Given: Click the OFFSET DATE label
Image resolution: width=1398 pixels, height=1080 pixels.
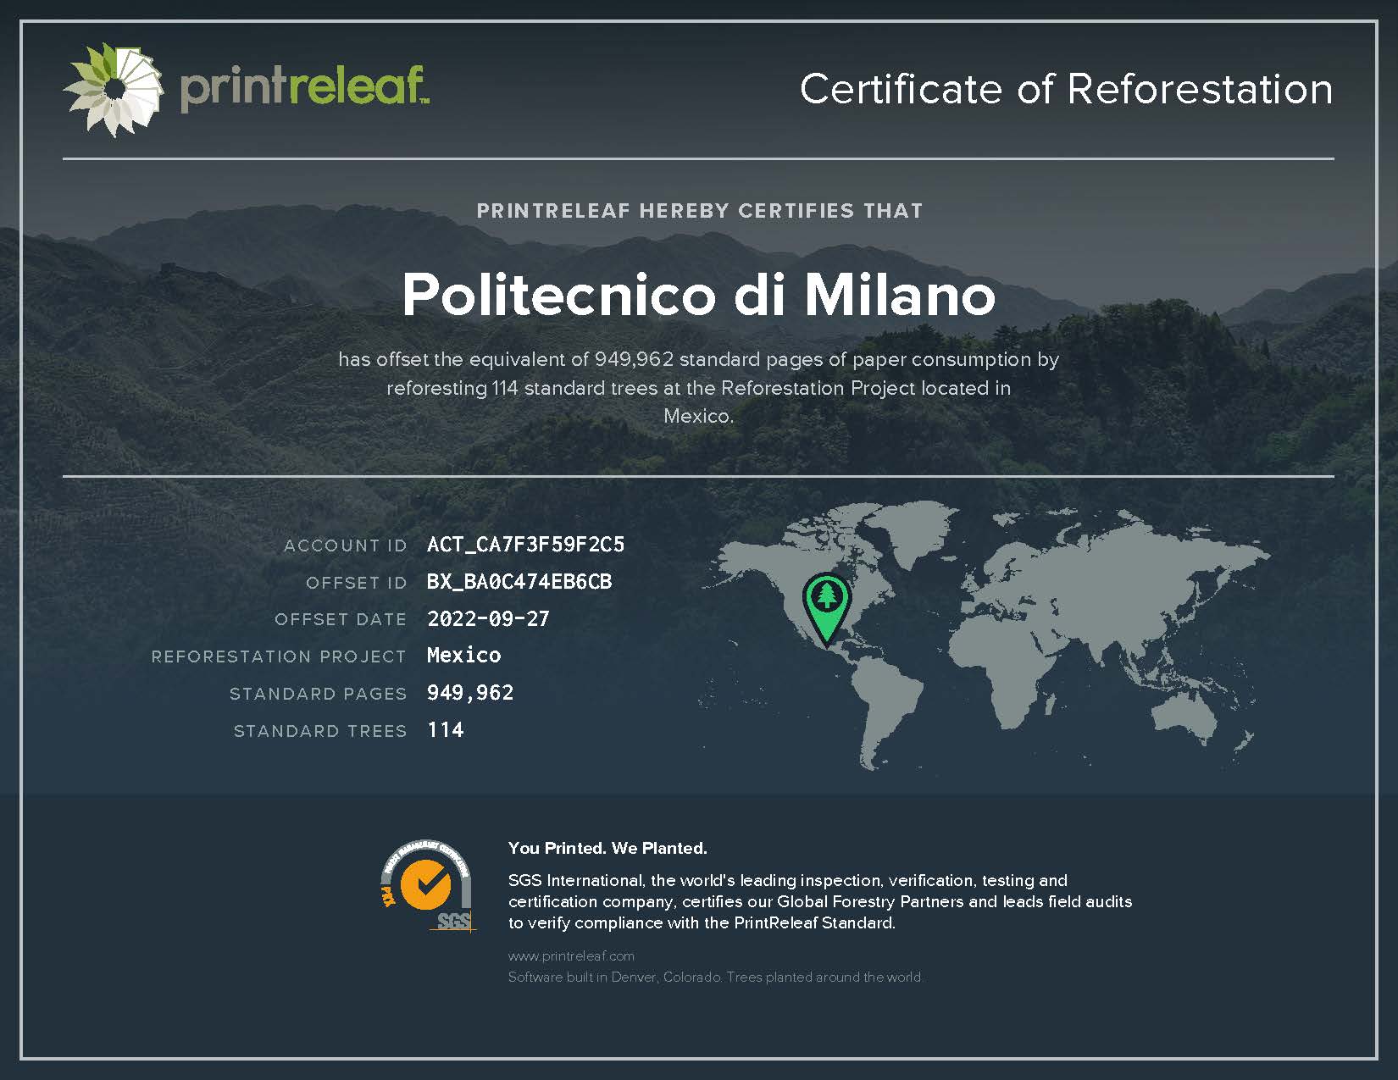Looking at the screenshot, I should (341, 619).
